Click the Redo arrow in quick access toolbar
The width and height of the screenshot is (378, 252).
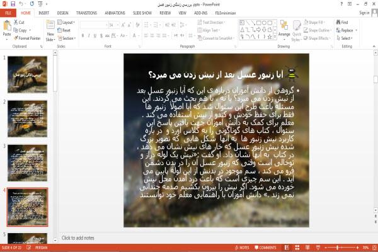point(32,4)
